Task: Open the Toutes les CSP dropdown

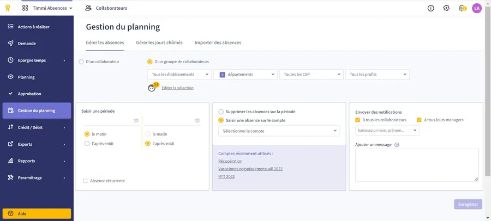Action: pos(311,74)
